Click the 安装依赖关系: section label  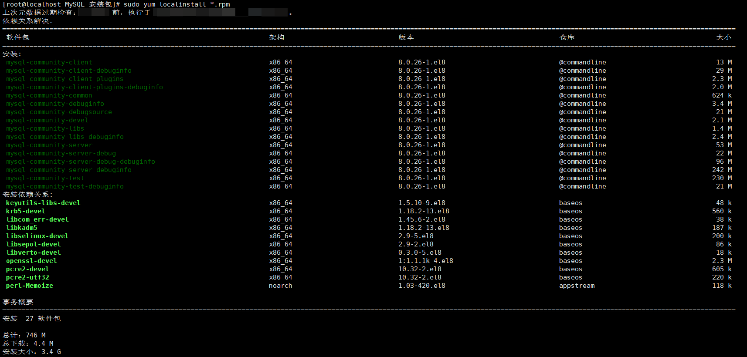(x=28, y=195)
